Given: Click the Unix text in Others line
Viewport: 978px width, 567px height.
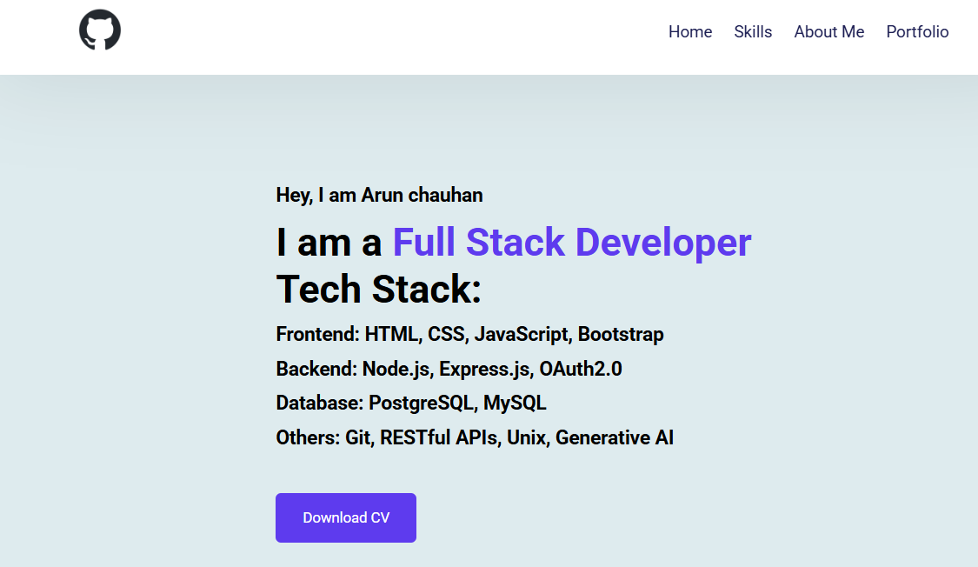Looking at the screenshot, I should 528,438.
